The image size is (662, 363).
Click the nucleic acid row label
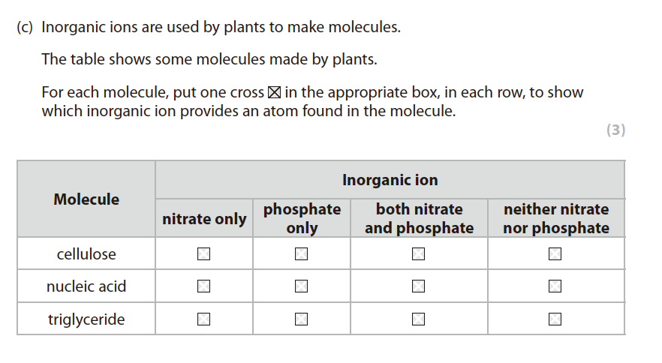click(86, 286)
